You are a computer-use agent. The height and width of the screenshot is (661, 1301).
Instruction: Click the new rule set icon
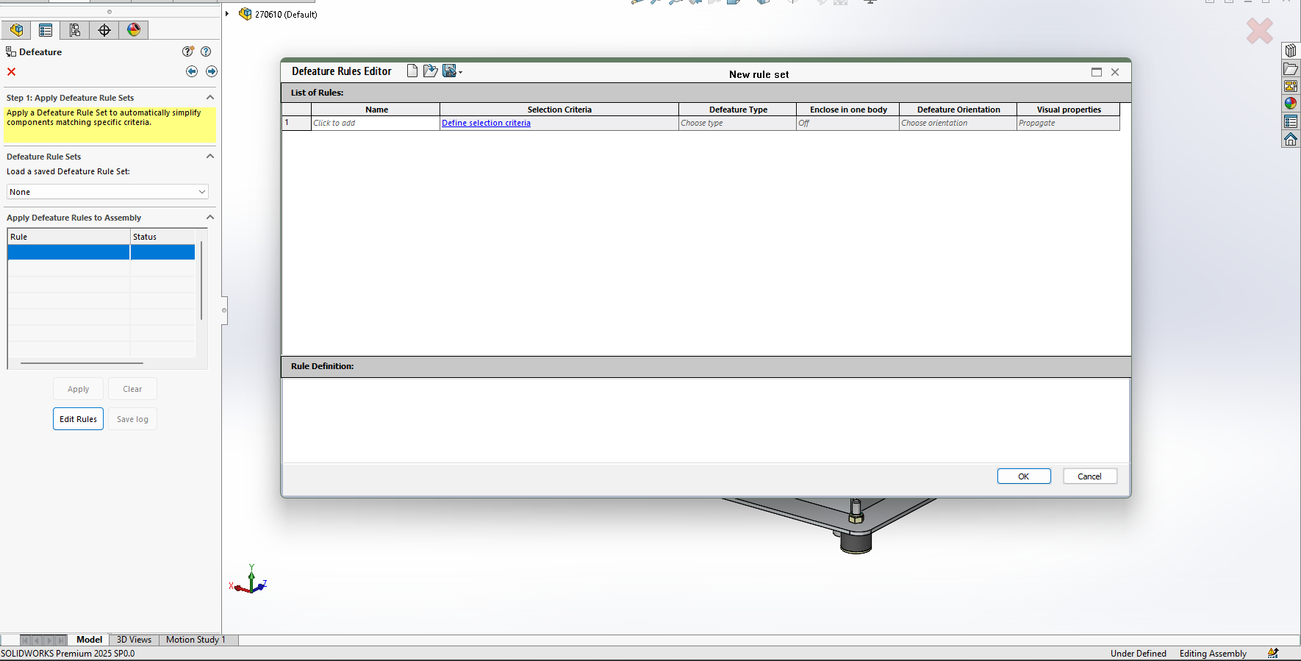[x=412, y=71]
